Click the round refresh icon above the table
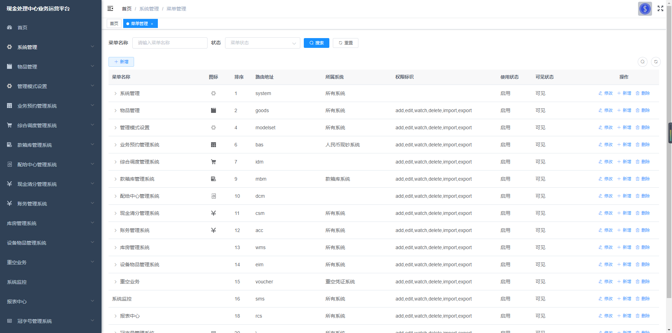Screen dimensions: 672x333 tap(656, 62)
